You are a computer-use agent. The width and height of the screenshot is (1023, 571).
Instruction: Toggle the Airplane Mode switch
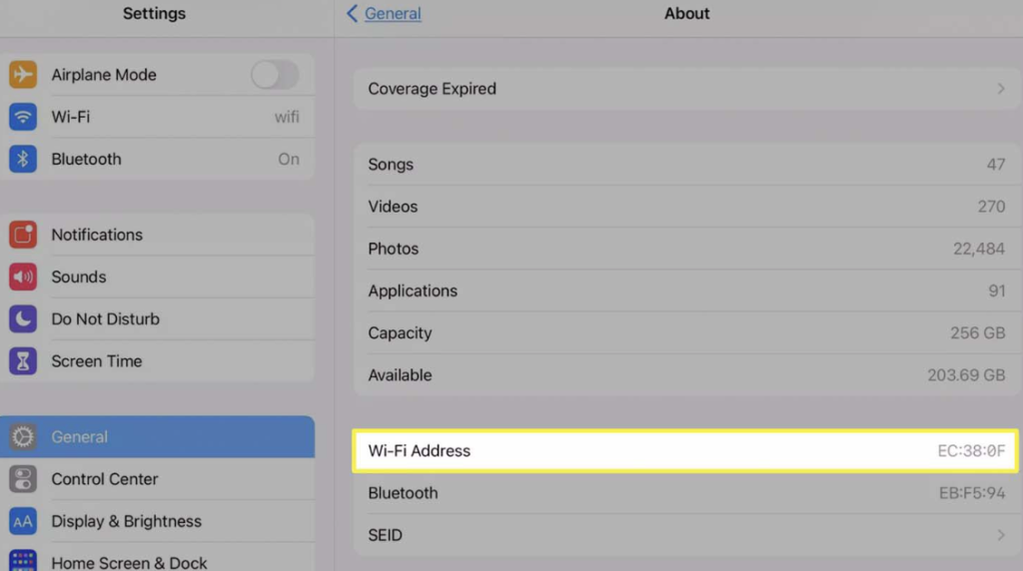click(274, 75)
